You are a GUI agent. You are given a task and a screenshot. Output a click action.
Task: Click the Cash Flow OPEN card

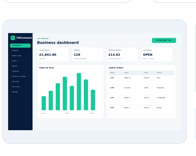(157, 55)
